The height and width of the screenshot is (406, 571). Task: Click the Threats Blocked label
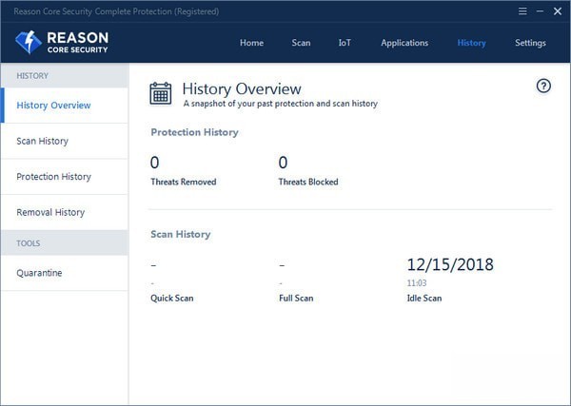pyautogui.click(x=308, y=182)
